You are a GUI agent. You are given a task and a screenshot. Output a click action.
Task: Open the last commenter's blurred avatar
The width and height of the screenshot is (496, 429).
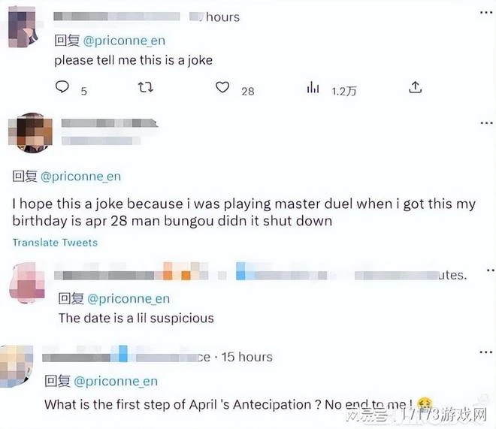(x=17, y=366)
